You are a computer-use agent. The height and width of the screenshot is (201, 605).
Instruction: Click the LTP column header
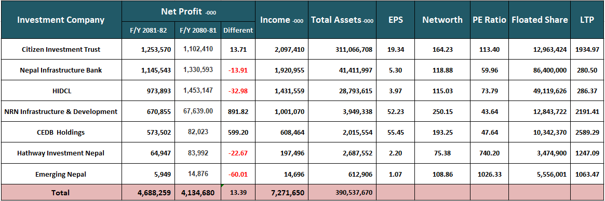click(x=587, y=20)
